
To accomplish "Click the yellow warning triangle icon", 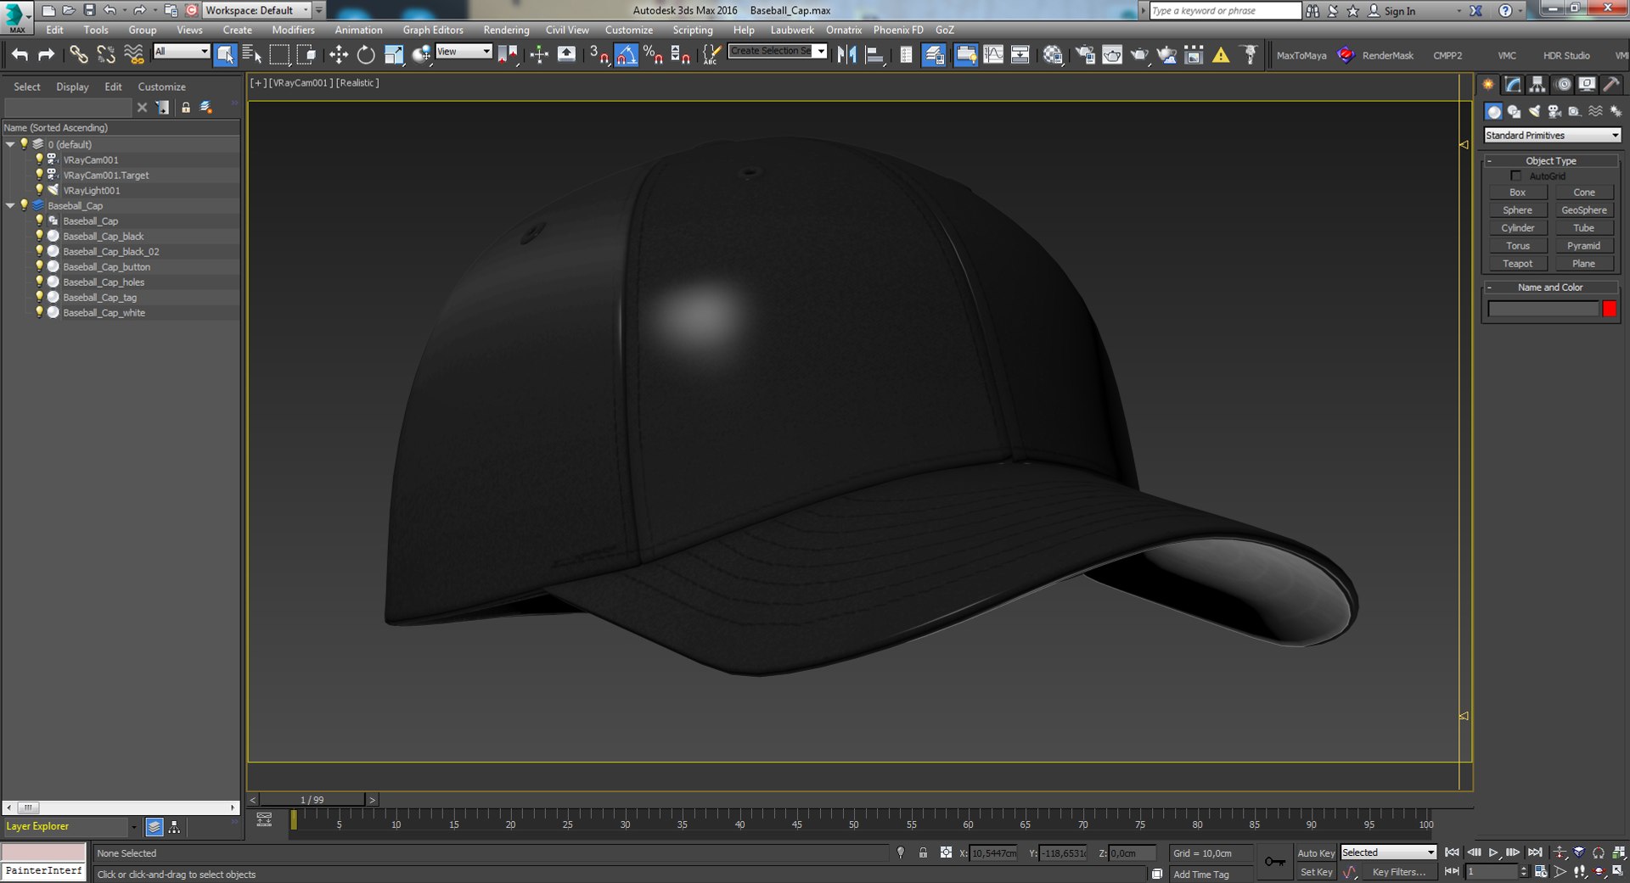I will click(x=1221, y=55).
